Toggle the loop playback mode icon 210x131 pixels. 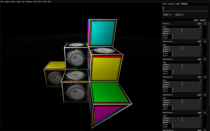click(x=177, y=15)
